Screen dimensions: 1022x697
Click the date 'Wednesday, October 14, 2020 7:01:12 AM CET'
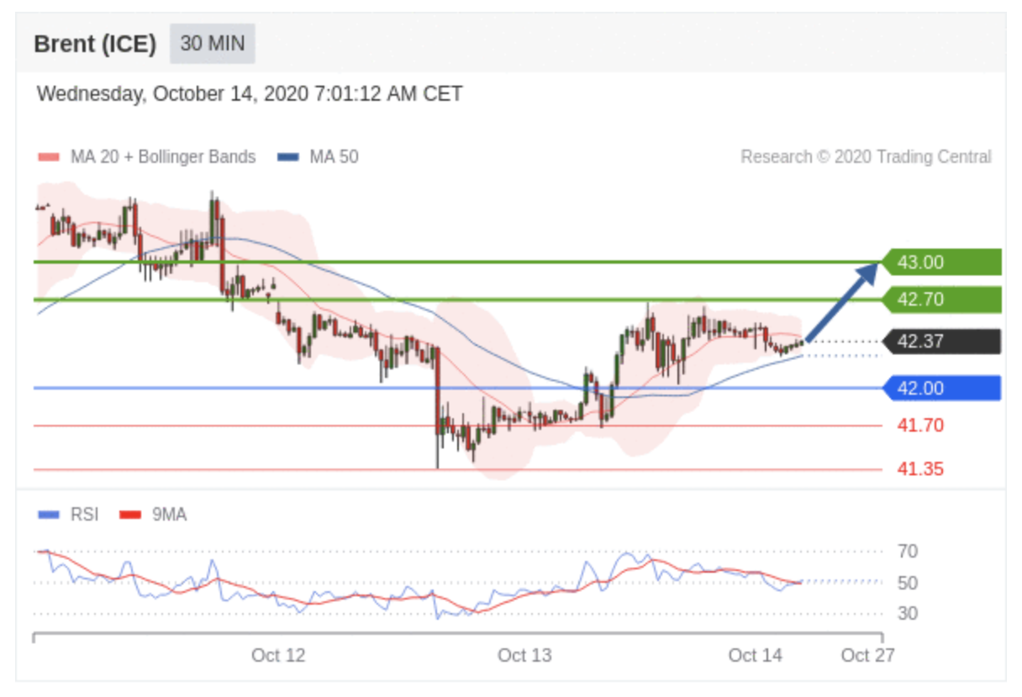point(250,94)
